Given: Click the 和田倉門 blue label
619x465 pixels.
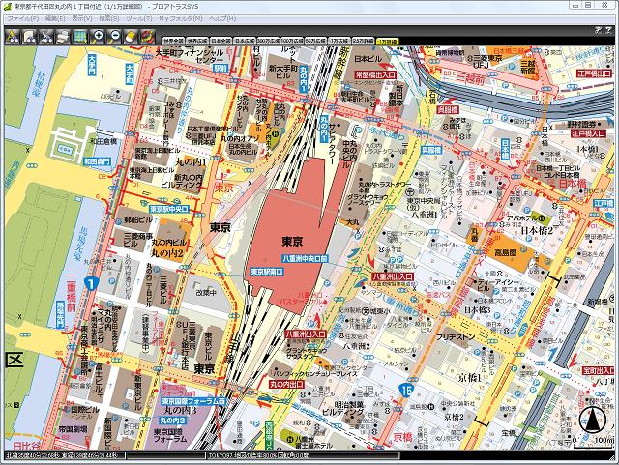Looking at the screenshot, I should [x=97, y=161].
